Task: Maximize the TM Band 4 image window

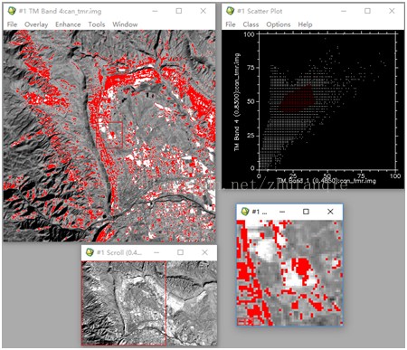Action: 179,11
